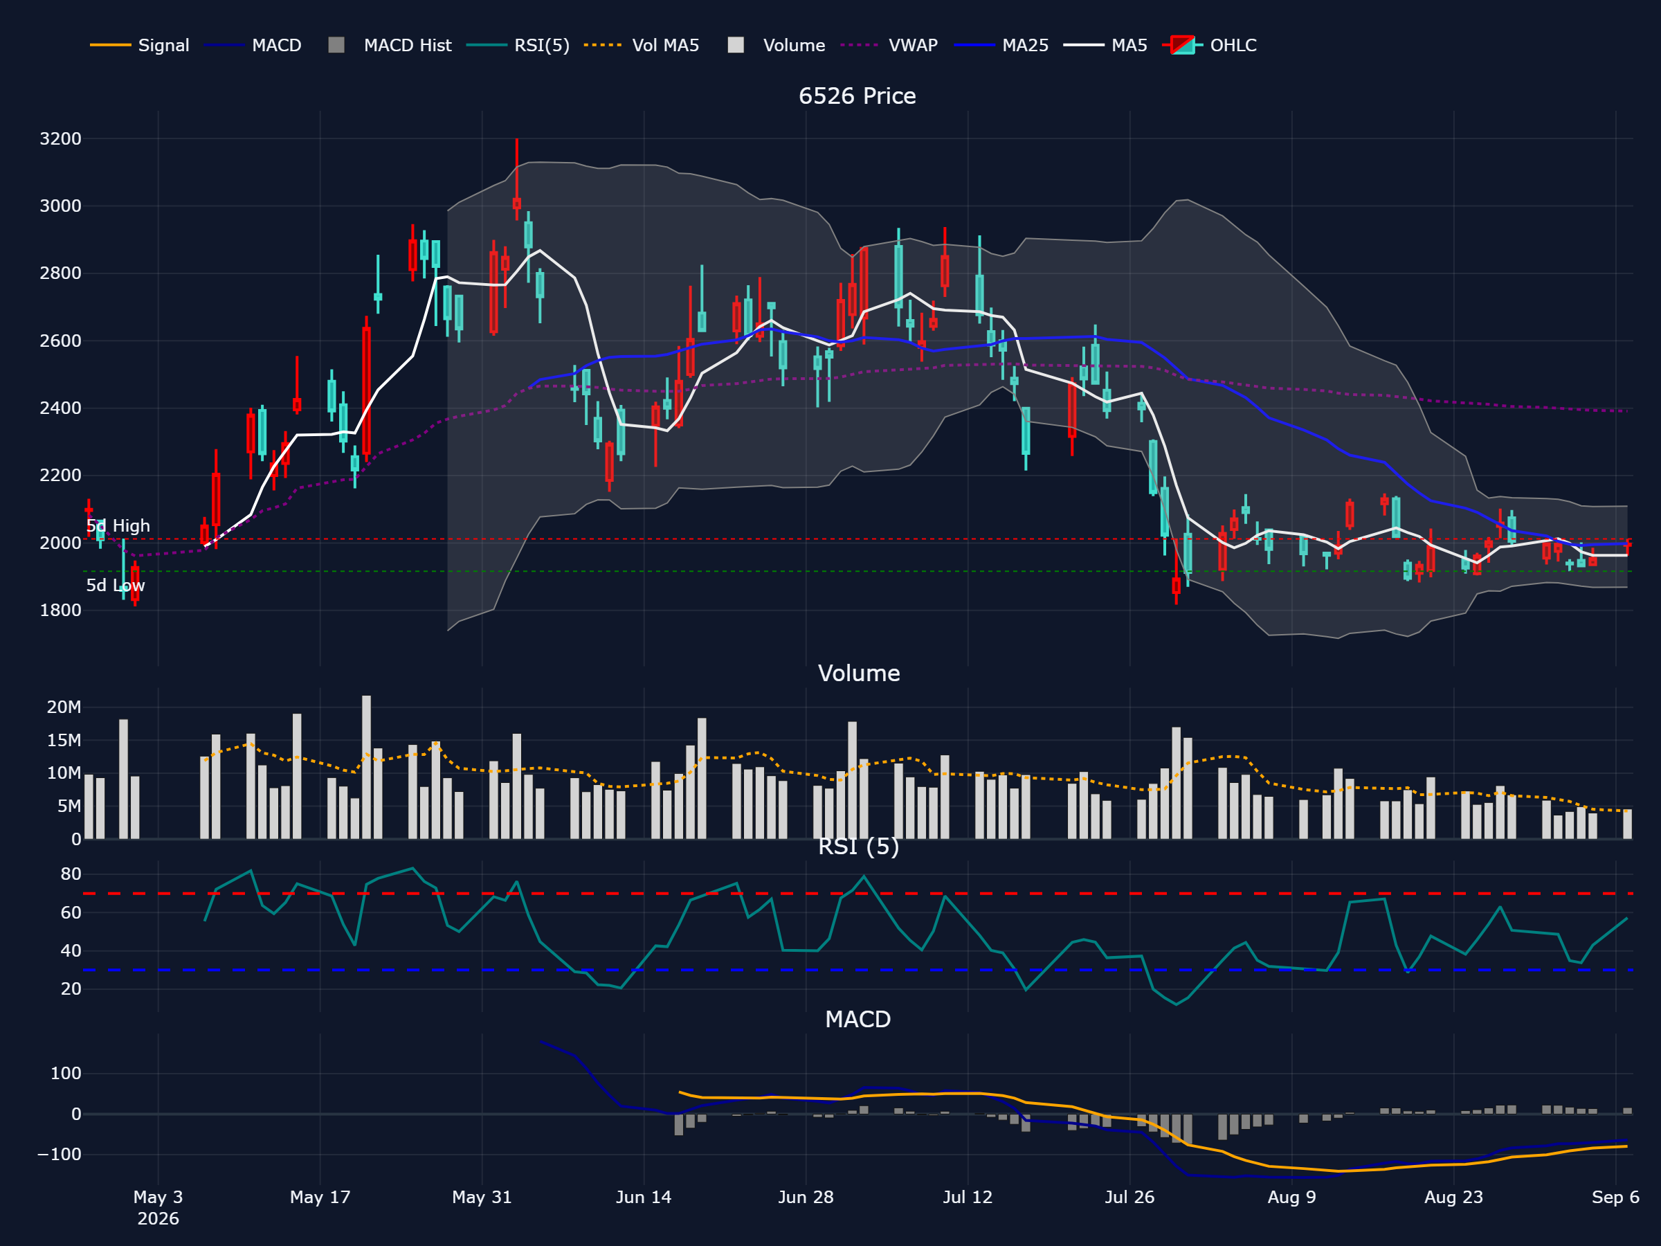Toggle the Vol MA5 legend entry
Viewport: 1661px width, 1246px height.
642,45
